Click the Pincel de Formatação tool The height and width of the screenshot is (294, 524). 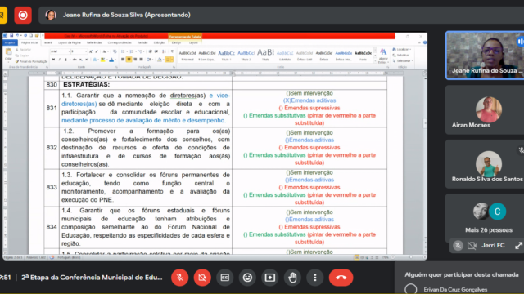31,61
